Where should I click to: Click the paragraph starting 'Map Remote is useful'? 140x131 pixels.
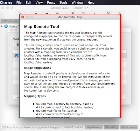click(x=69, y=82)
